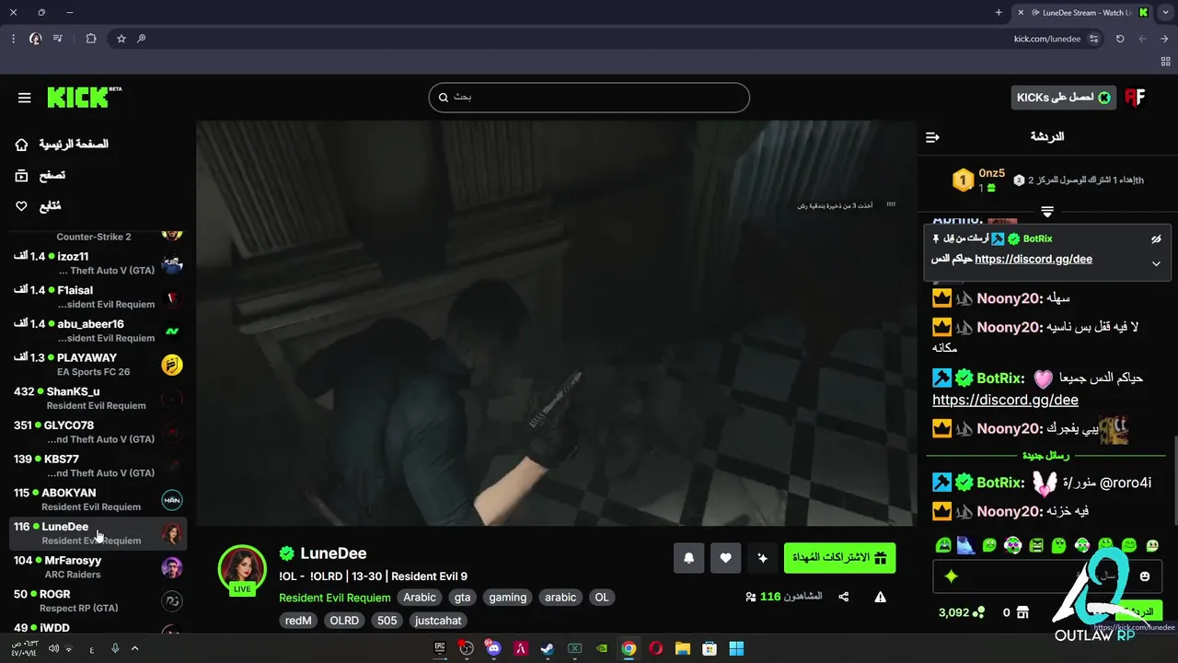
Task: Open PLAYAWAY channel in sidebar
Action: (x=98, y=365)
